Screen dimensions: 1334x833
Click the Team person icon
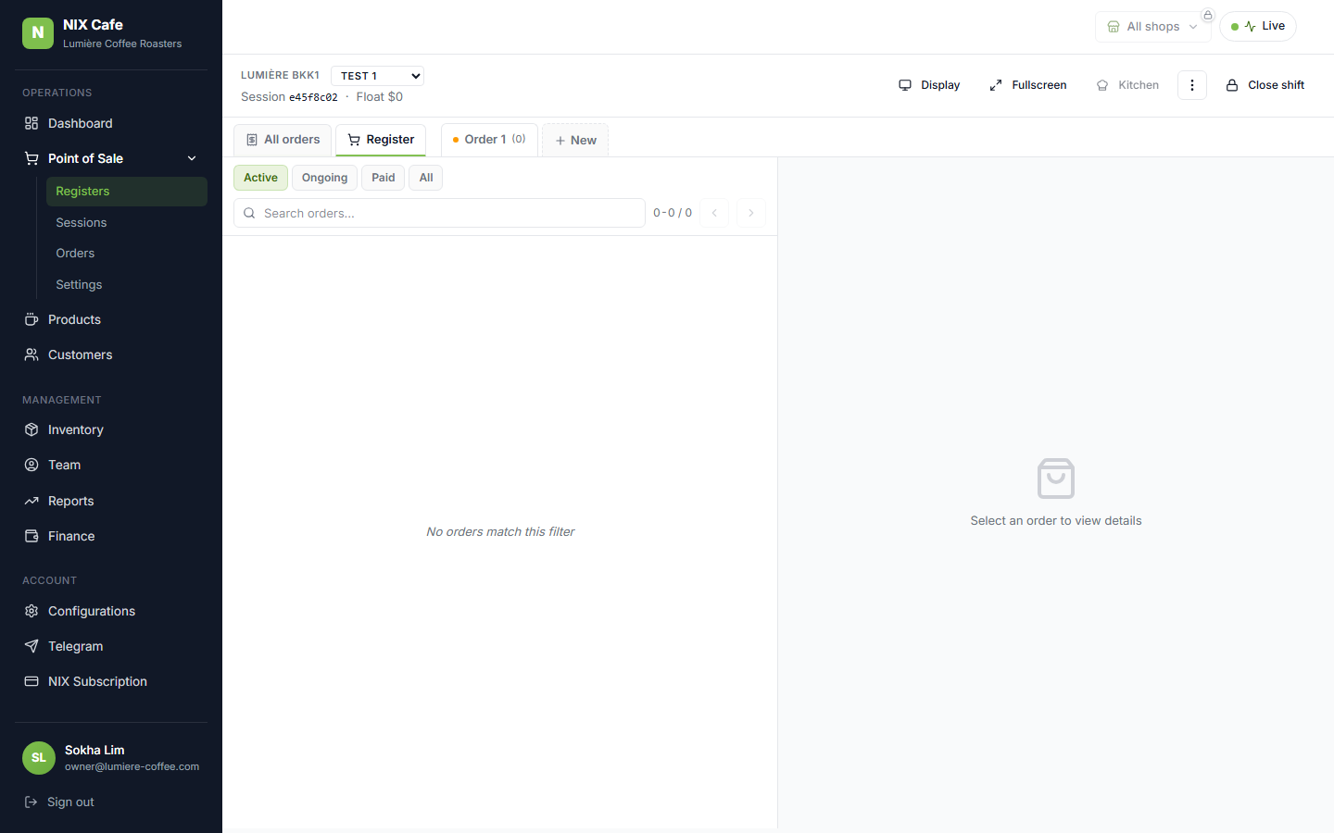[x=31, y=465]
